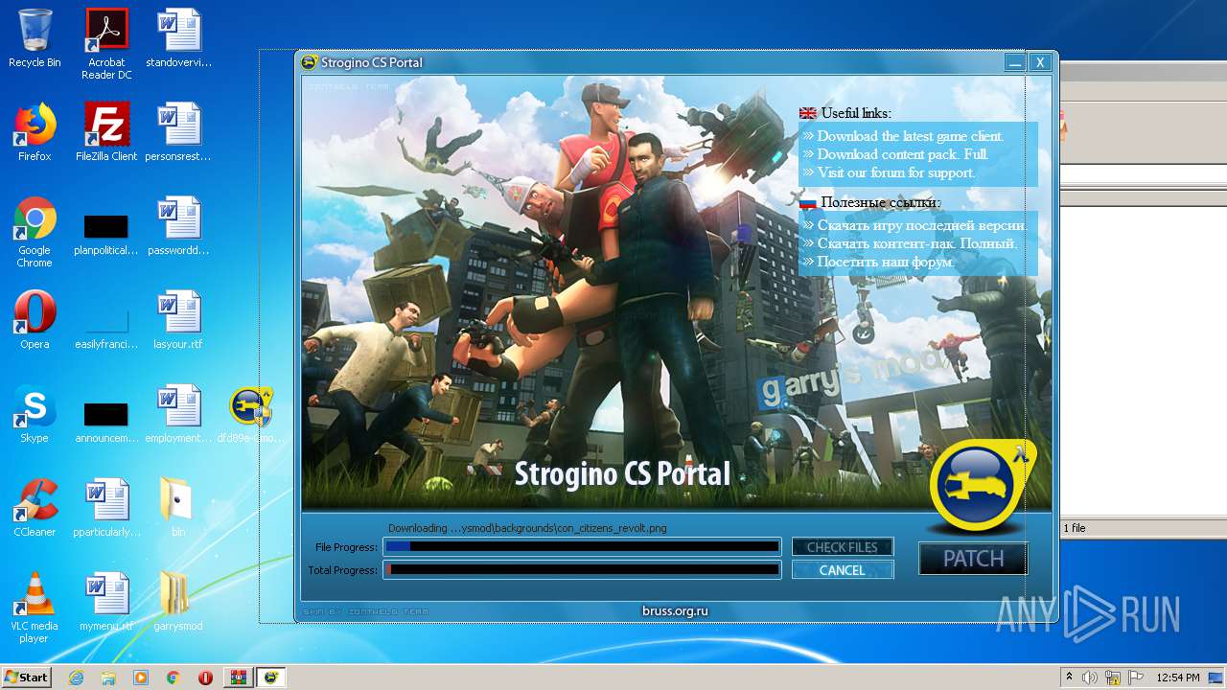Open the Windows Start menu
The width and height of the screenshot is (1227, 690).
click(27, 678)
